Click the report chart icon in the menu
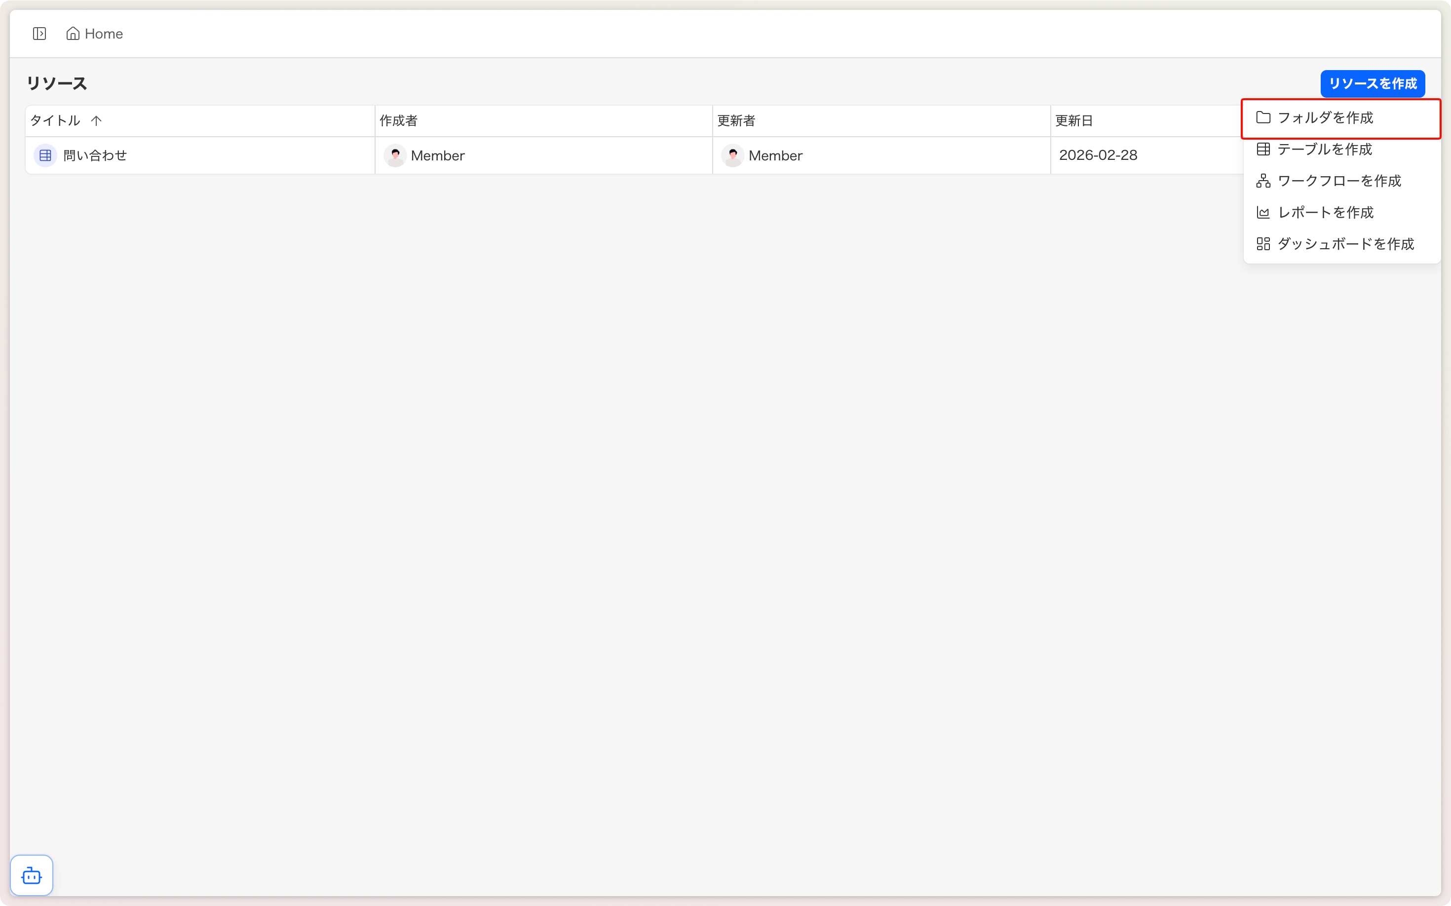The width and height of the screenshot is (1451, 906). pyautogui.click(x=1263, y=213)
